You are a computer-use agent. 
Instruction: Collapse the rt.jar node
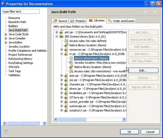[62, 54]
